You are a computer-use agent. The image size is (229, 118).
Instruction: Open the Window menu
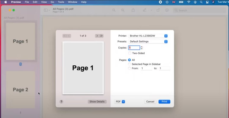(x=72, y=2)
